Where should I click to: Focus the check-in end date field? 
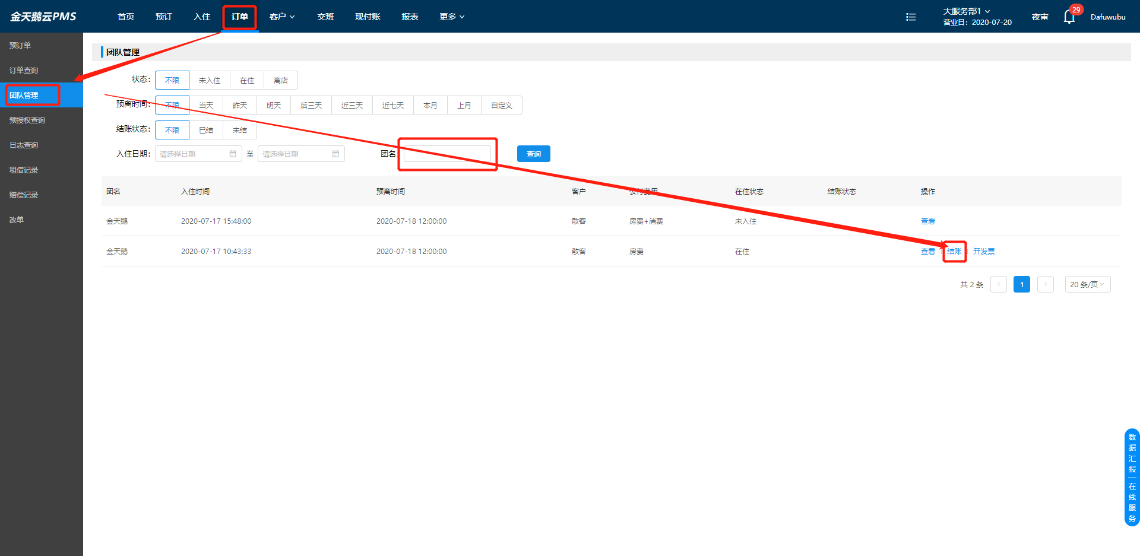[x=301, y=154]
